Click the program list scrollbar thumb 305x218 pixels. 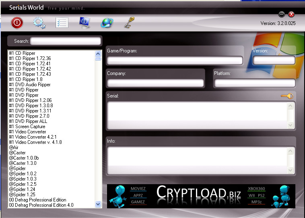(98, 59)
